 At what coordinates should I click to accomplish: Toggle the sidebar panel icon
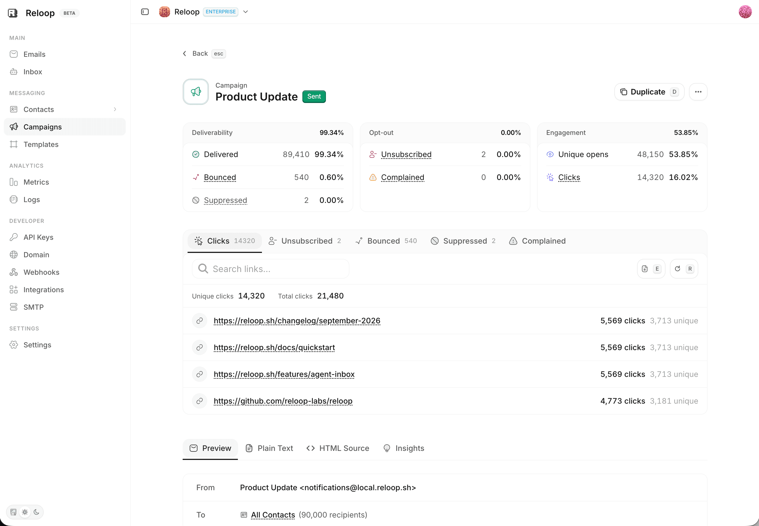point(145,12)
